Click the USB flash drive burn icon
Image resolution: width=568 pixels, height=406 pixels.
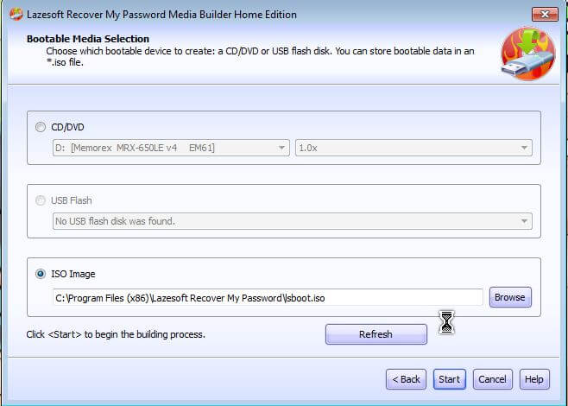(x=528, y=54)
